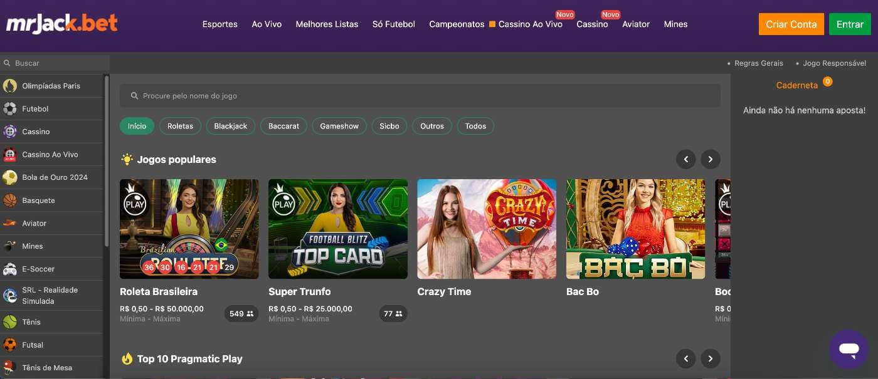This screenshot has width=878, height=379.
Task: Click the Caderneta bet count badge
Action: 828,81
